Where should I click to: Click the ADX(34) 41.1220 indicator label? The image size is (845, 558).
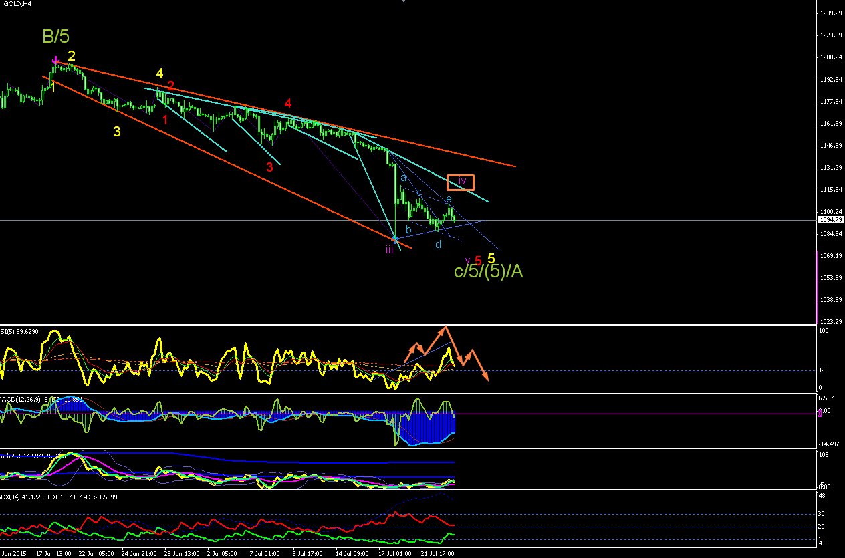[21, 497]
